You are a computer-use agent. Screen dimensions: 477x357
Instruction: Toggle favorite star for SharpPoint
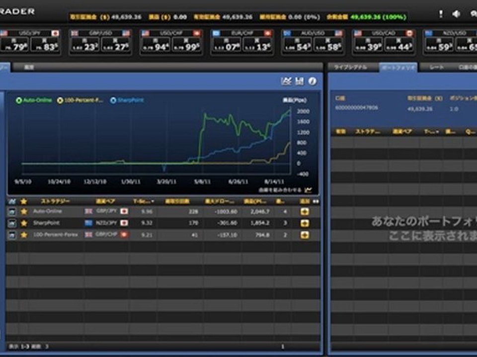(24, 224)
